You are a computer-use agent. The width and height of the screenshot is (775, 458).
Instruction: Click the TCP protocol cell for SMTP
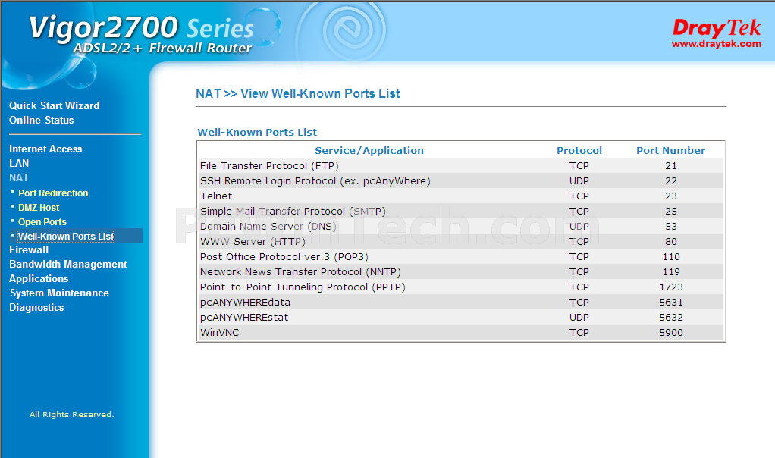[579, 212]
